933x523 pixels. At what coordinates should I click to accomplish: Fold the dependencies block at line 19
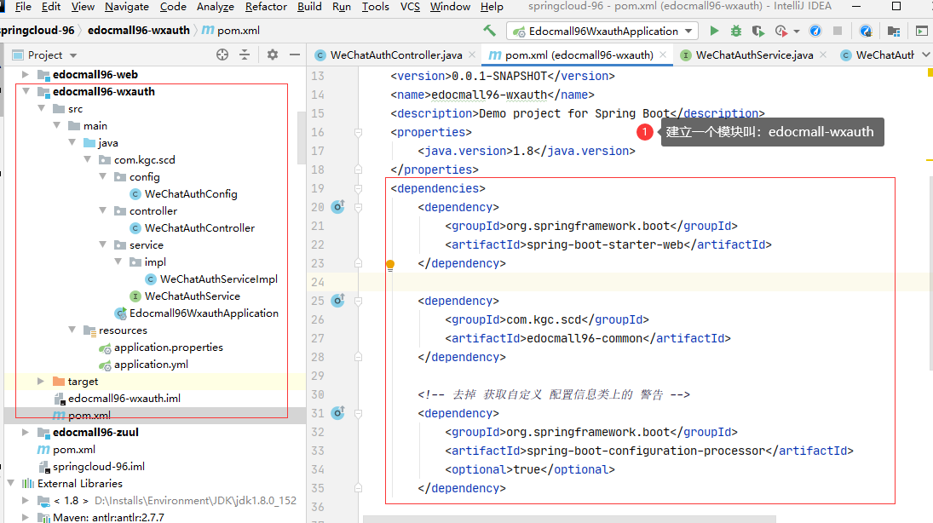click(358, 188)
